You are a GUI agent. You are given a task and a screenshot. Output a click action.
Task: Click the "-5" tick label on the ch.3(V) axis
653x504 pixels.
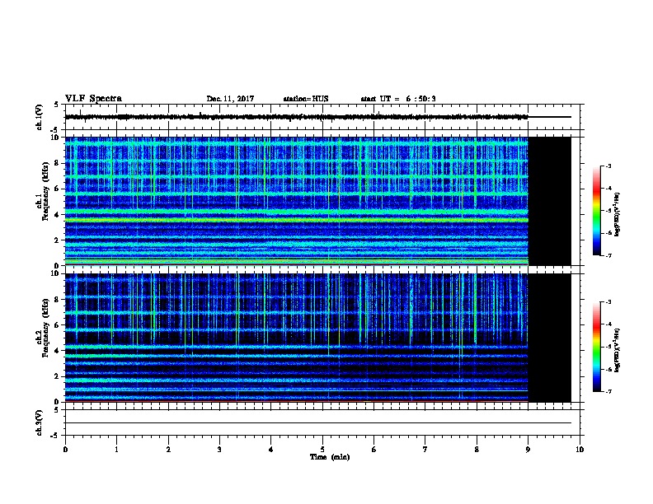(x=56, y=436)
